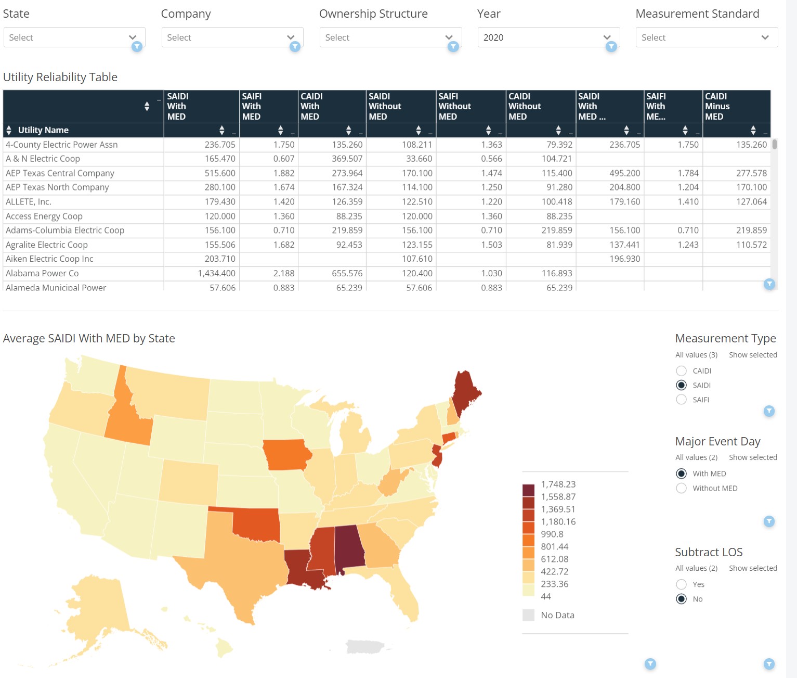Click the ALLETE, Inc. row name
The height and width of the screenshot is (678, 797).
click(x=28, y=202)
